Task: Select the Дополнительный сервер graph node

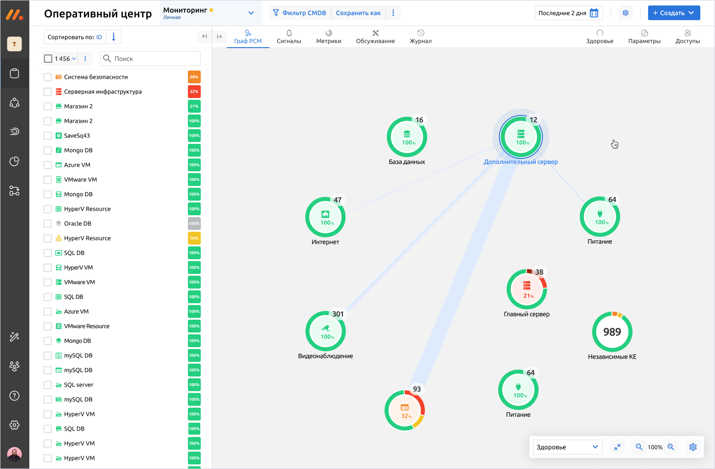Action: coord(521,136)
